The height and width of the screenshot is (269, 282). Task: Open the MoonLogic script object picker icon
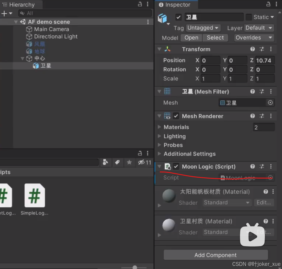pos(270,178)
